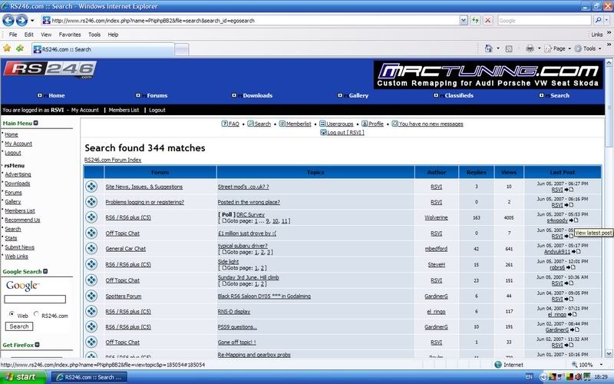614x384 pixels.
Task: Open the Print options dropdown arrow
Action: (540, 48)
